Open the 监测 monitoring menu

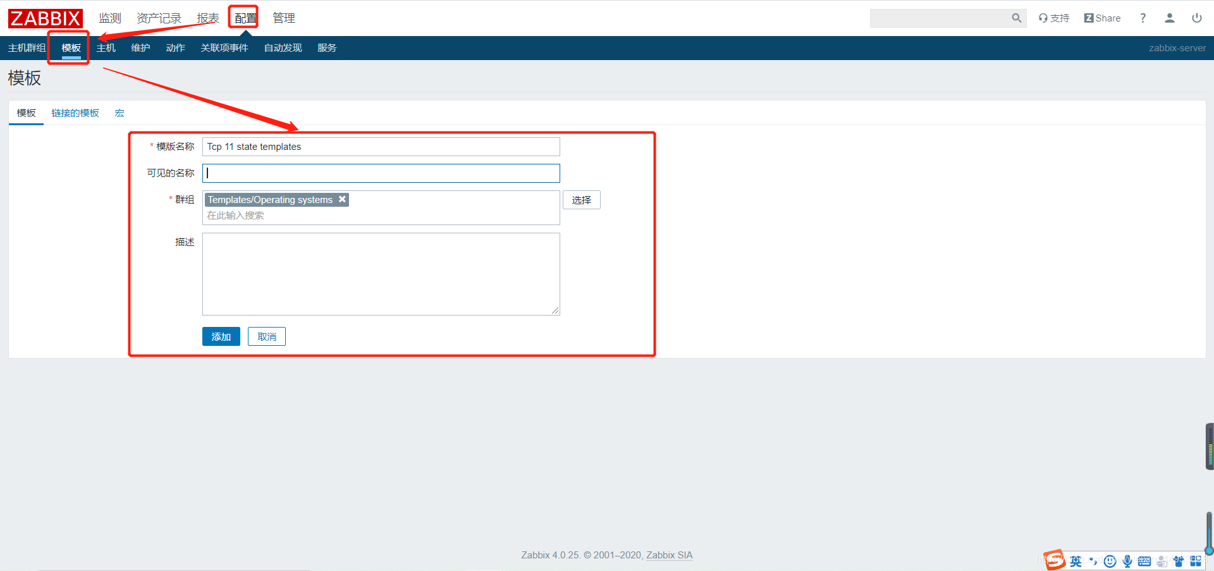click(x=110, y=18)
